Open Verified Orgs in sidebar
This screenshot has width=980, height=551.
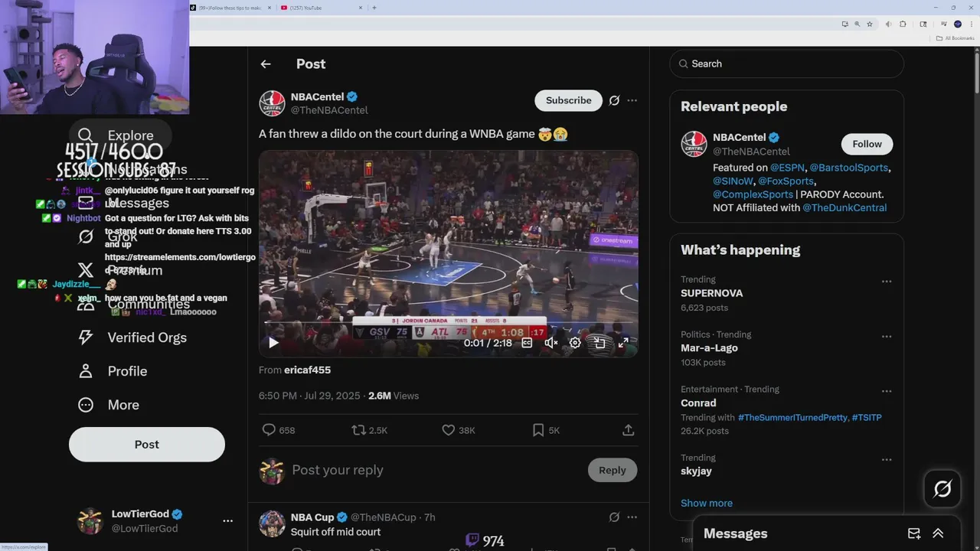133,337
